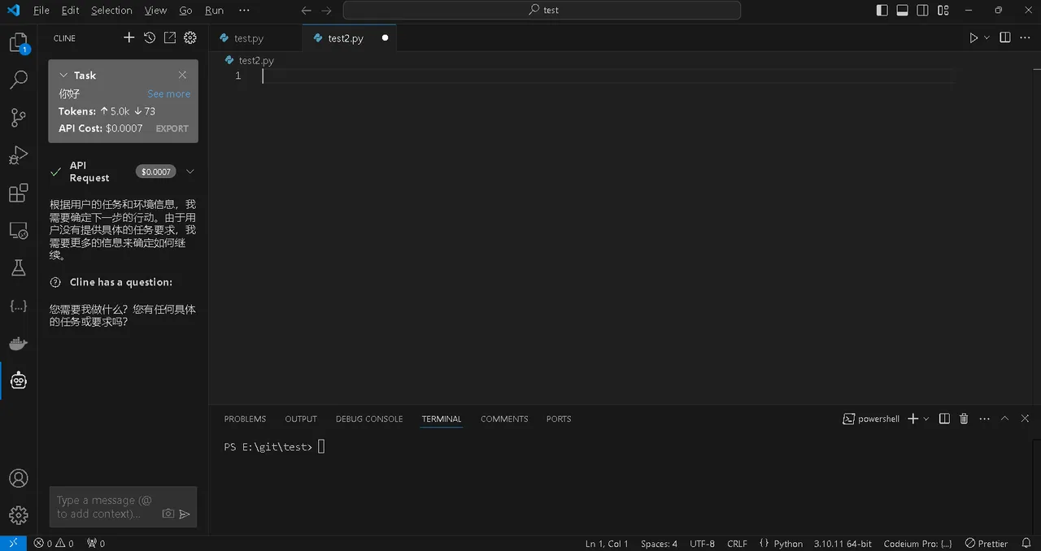Click new terminal plus button
1041x551 pixels.
coord(913,419)
